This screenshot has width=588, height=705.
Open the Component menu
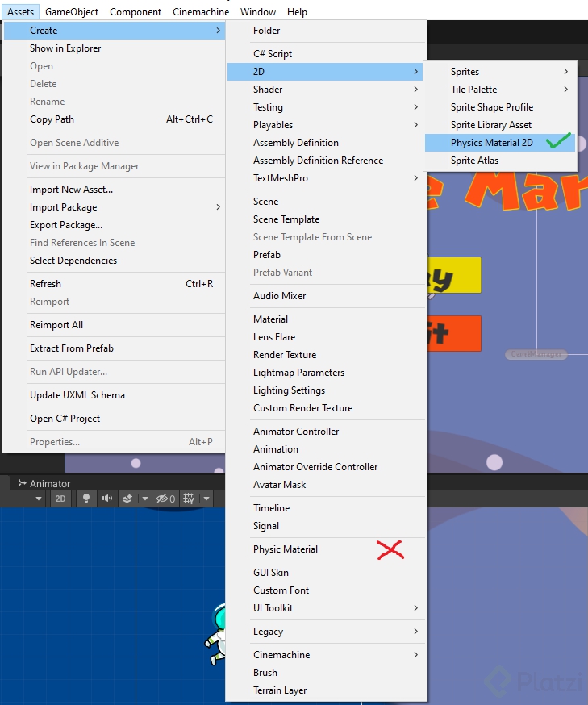pyautogui.click(x=136, y=12)
